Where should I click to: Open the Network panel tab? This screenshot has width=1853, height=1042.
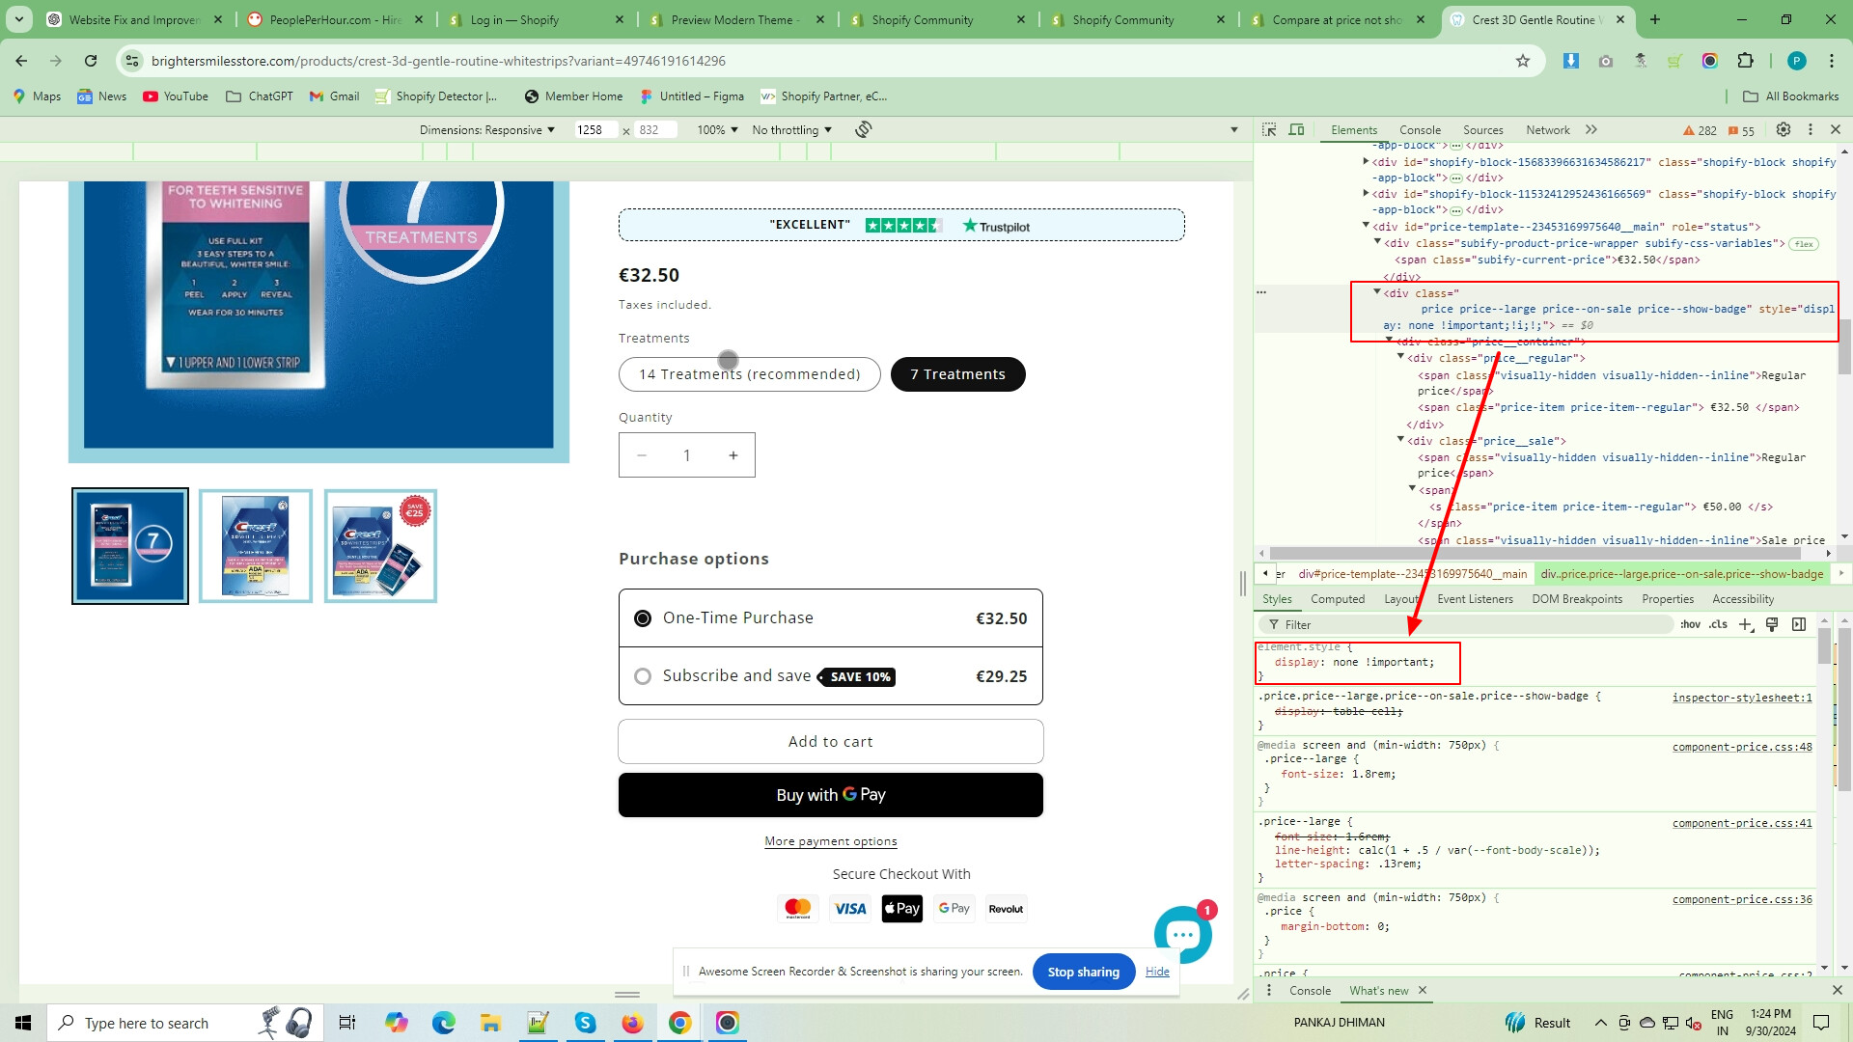click(1547, 129)
